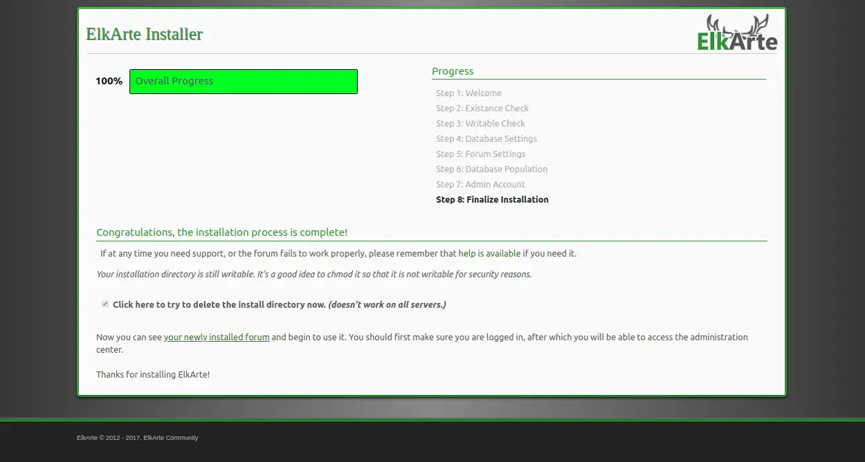The width and height of the screenshot is (865, 462).
Task: Click the ElkArte logo image
Action: click(x=738, y=33)
